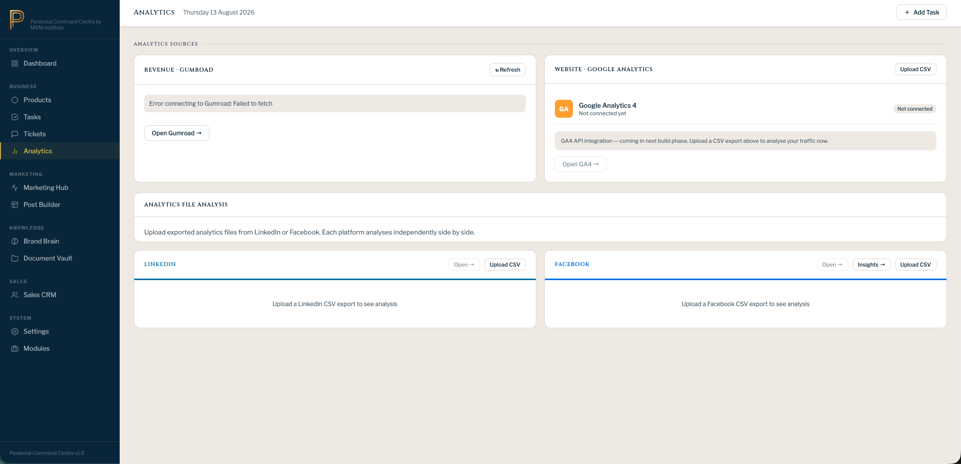Open Sales CRM

(60, 295)
